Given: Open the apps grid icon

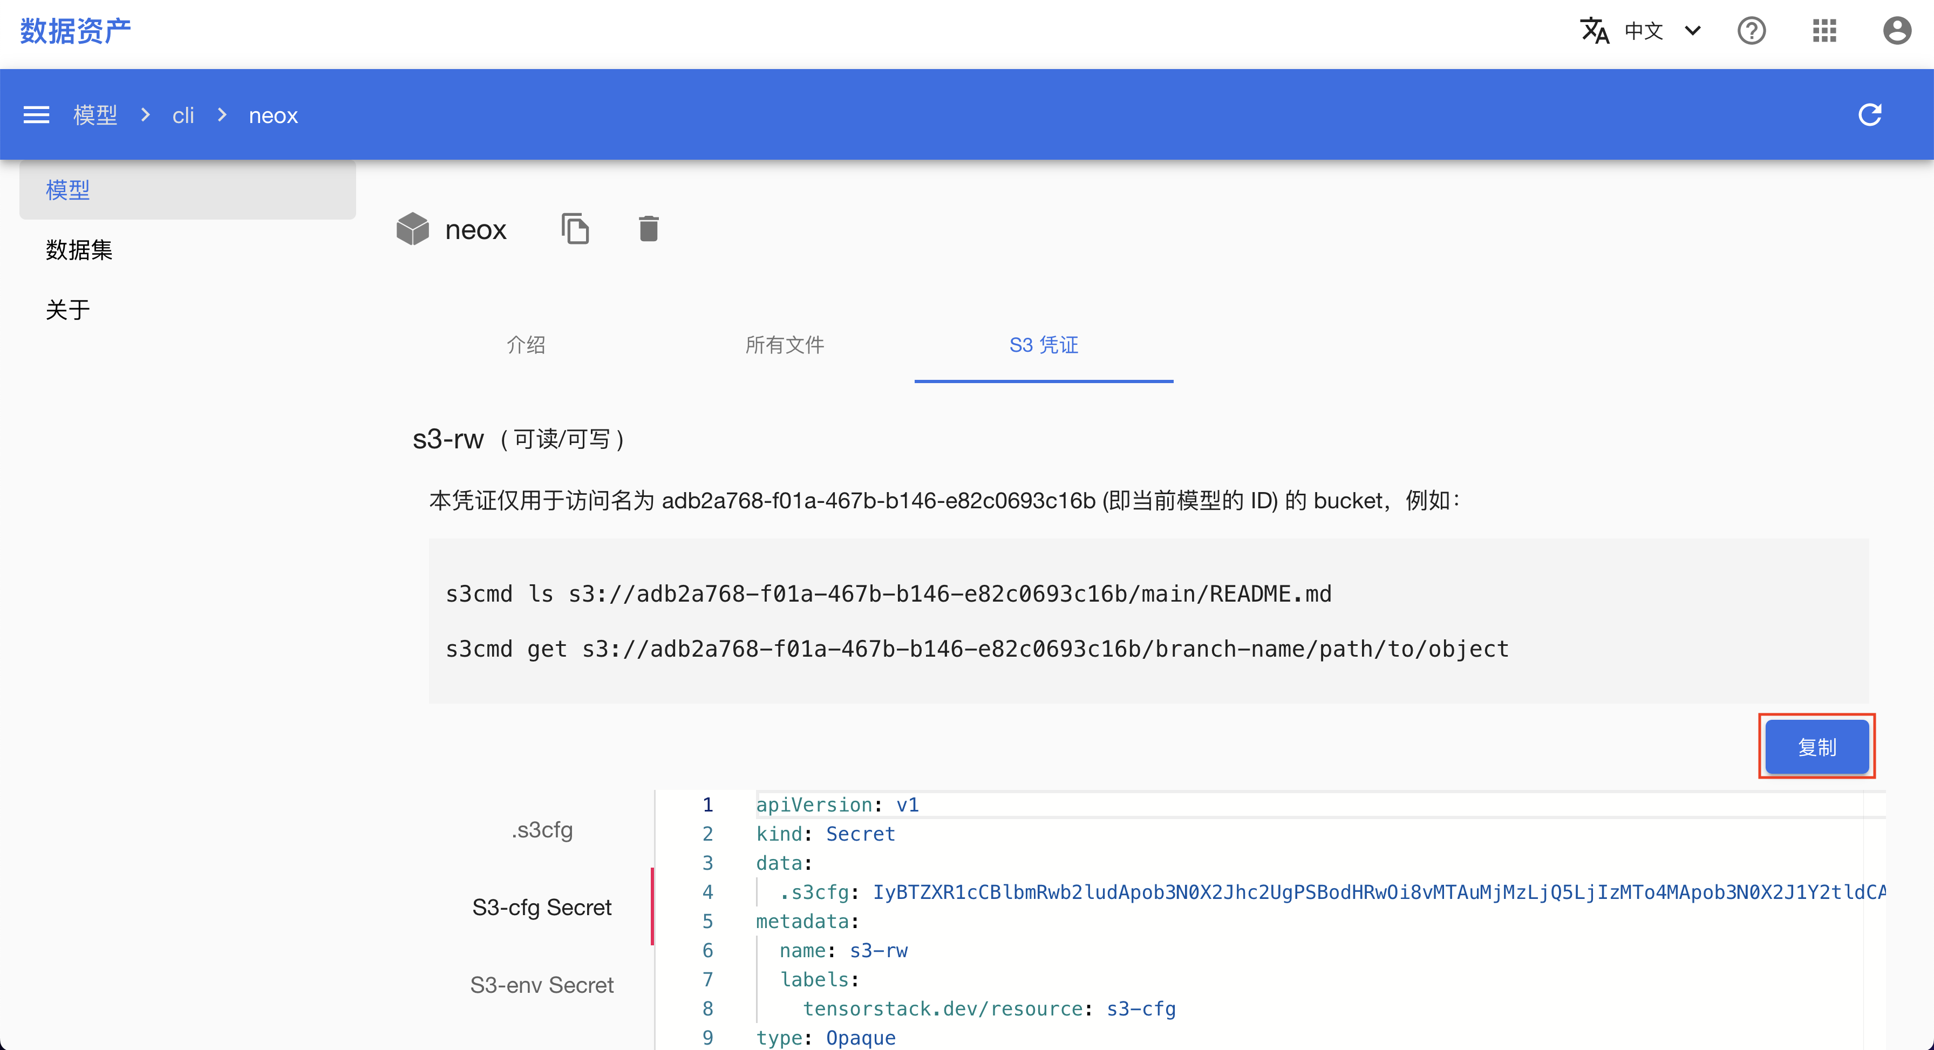Looking at the screenshot, I should coord(1824,31).
